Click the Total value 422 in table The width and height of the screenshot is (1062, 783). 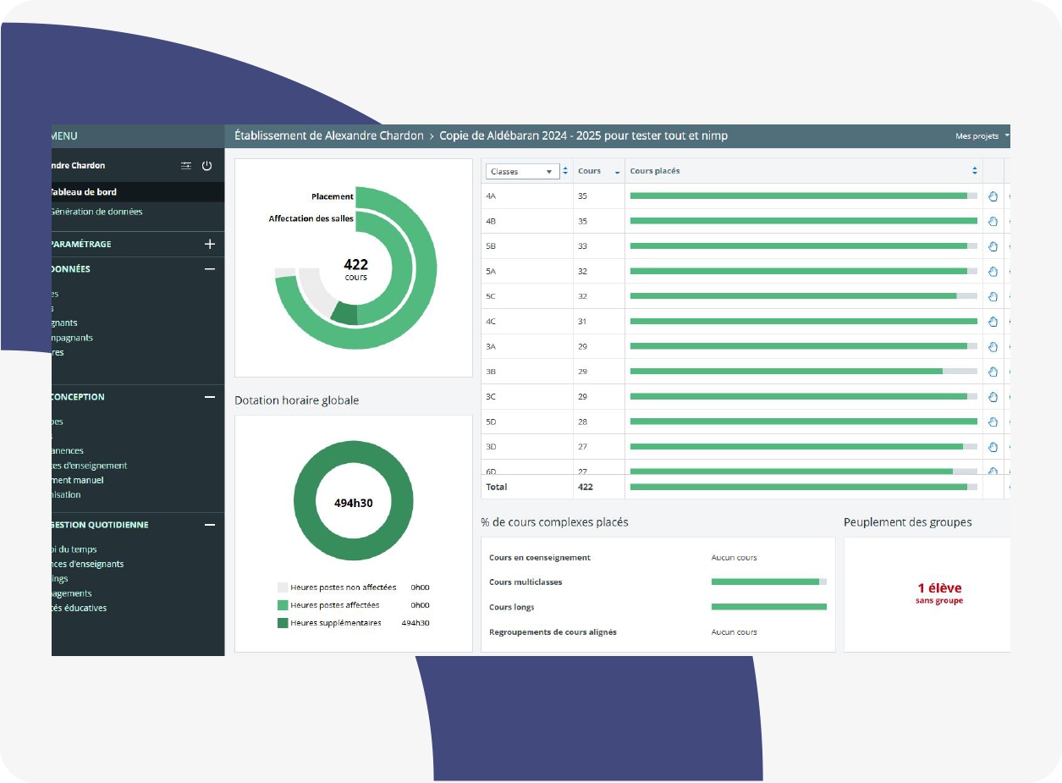pos(586,487)
